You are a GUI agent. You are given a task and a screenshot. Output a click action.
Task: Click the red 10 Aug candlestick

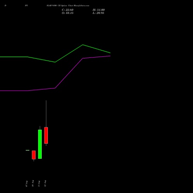coord(34,155)
